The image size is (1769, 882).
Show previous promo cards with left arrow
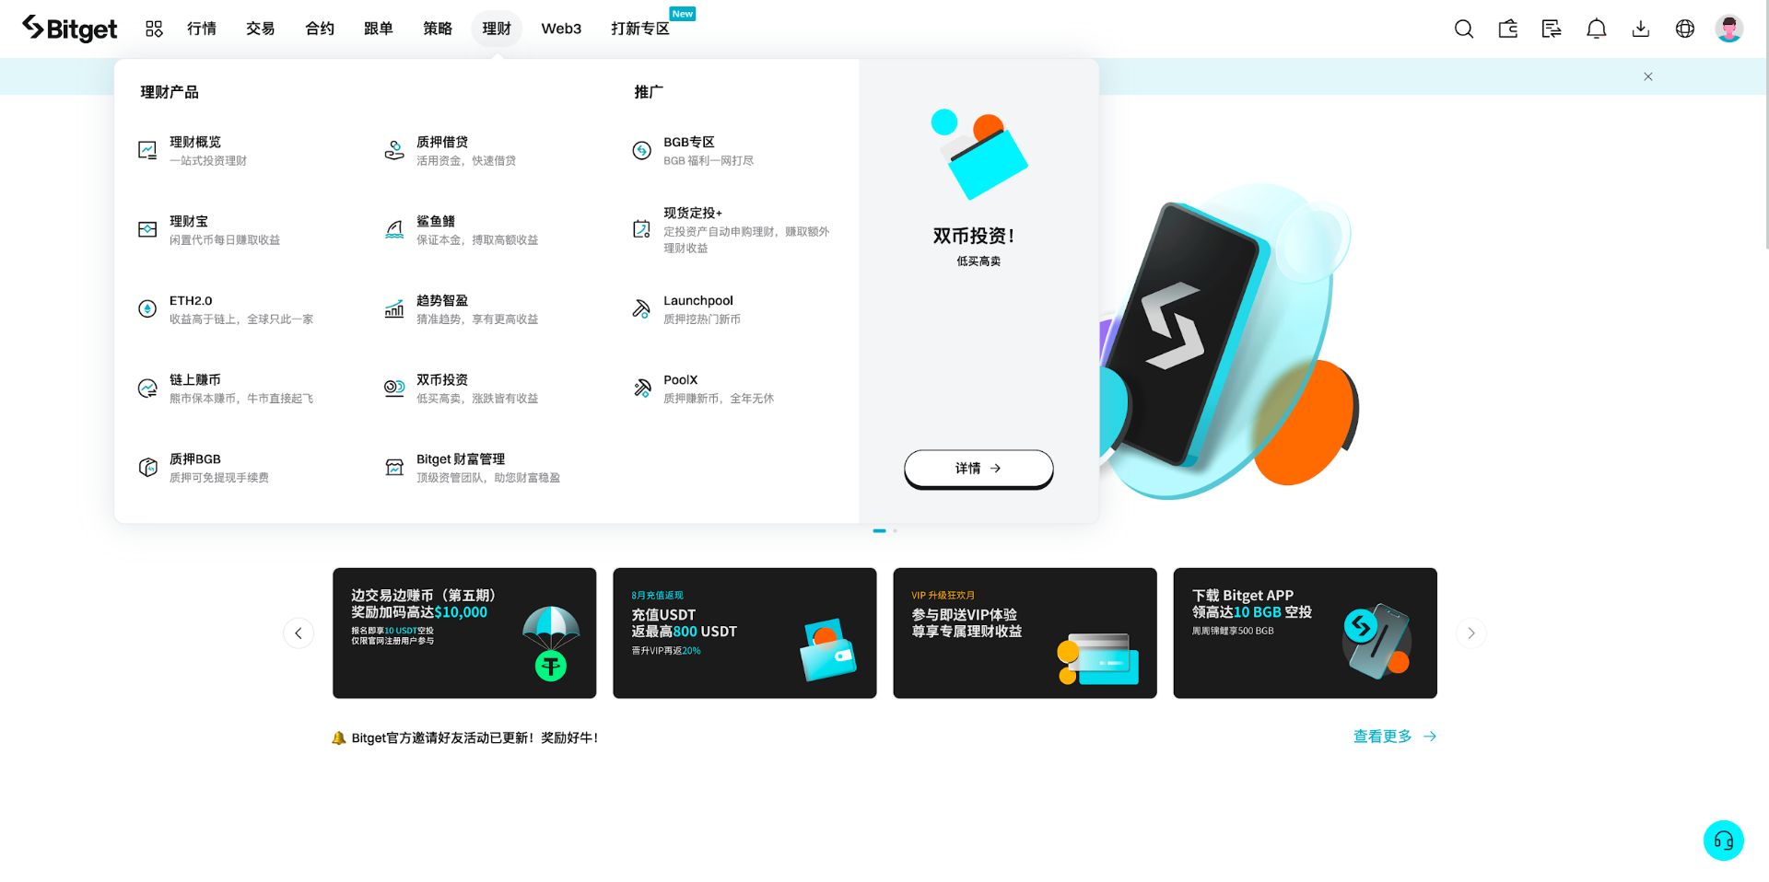pyautogui.click(x=299, y=632)
